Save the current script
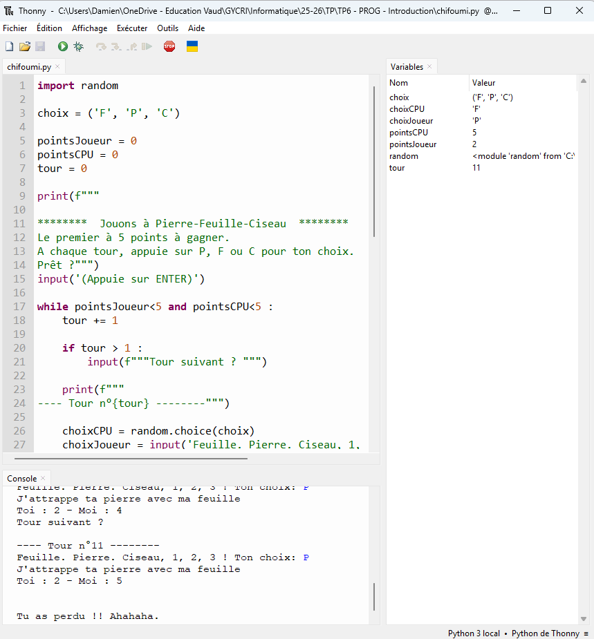 [x=41, y=46]
